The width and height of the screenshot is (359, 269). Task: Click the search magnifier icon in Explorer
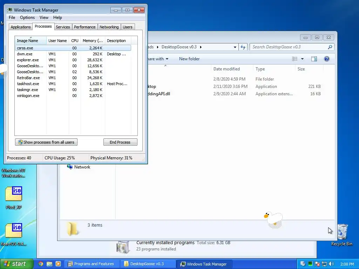click(x=330, y=47)
